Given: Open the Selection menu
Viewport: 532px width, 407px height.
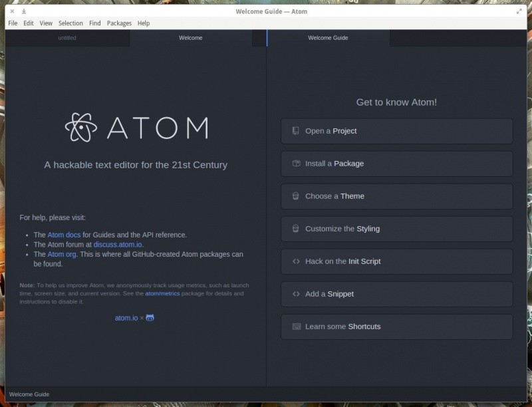Looking at the screenshot, I should point(70,23).
